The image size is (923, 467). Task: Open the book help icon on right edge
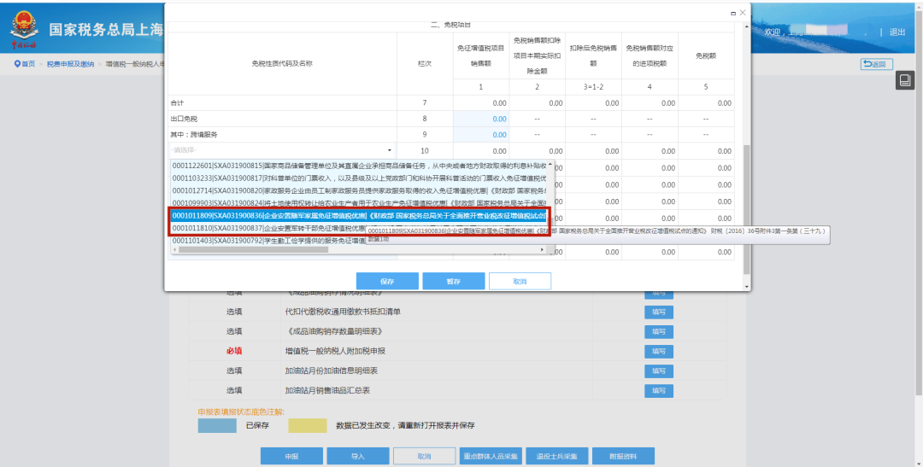tap(905, 80)
